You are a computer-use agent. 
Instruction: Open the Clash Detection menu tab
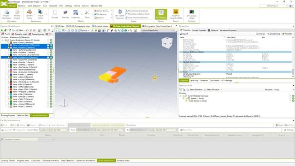click(x=34, y=6)
